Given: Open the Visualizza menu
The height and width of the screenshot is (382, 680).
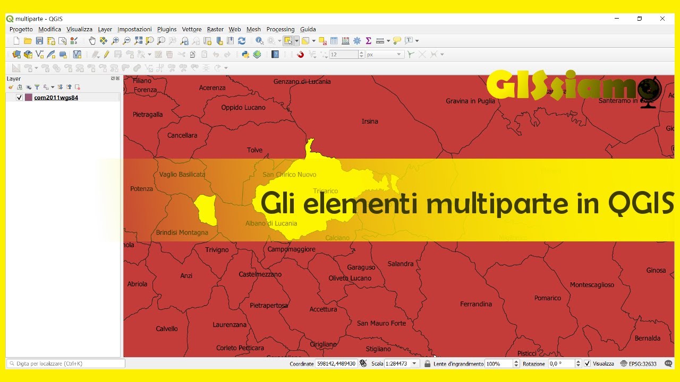Looking at the screenshot, I should [x=79, y=29].
